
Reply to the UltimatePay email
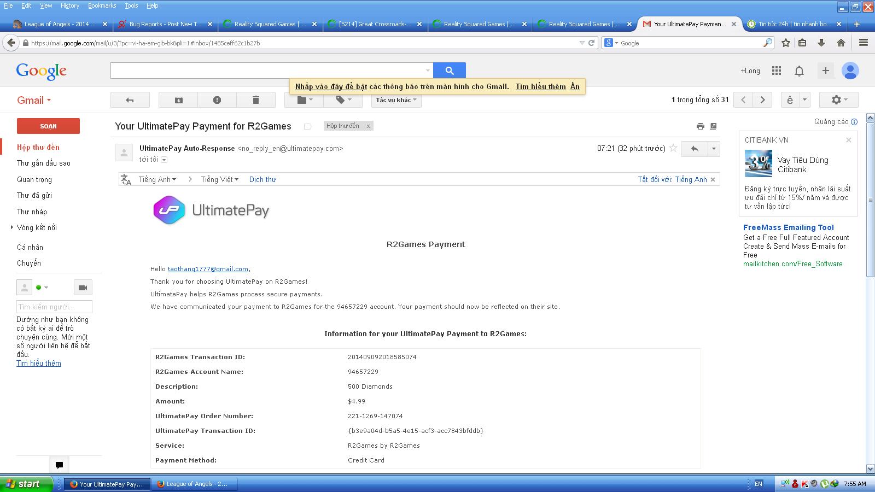694,149
